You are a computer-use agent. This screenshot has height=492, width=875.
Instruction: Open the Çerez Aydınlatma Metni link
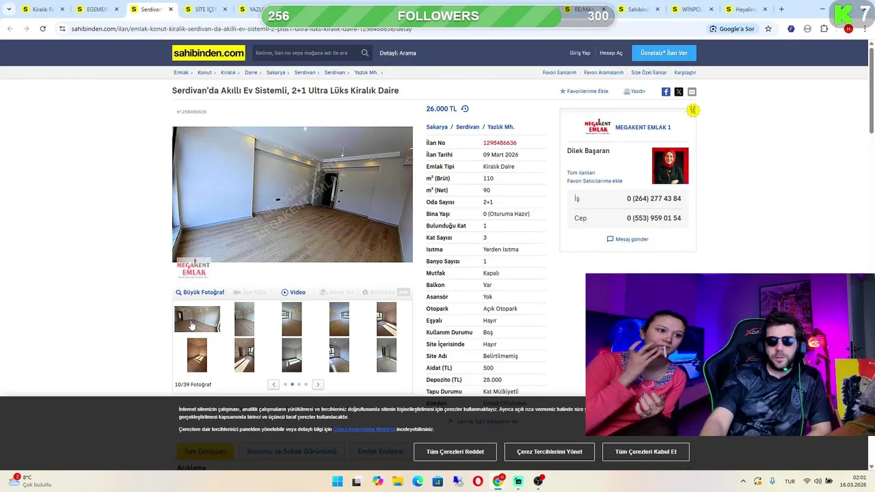(364, 429)
